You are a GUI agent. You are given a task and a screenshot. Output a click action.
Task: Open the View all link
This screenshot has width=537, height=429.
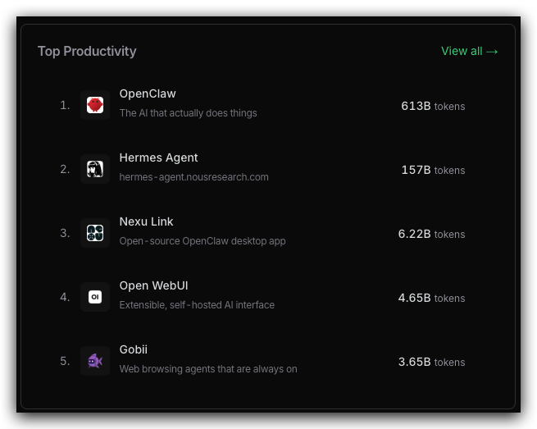click(469, 51)
